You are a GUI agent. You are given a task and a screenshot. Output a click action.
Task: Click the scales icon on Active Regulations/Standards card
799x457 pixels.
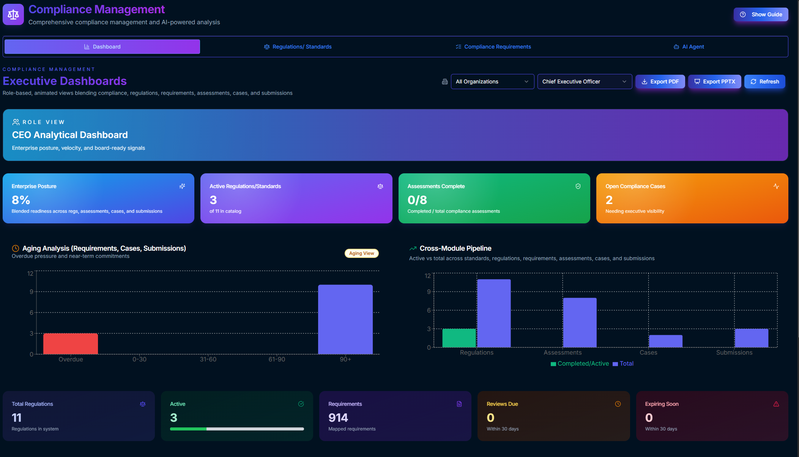[380, 186]
